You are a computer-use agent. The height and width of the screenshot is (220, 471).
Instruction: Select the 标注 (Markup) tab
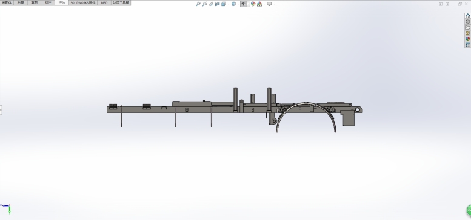(x=48, y=2)
